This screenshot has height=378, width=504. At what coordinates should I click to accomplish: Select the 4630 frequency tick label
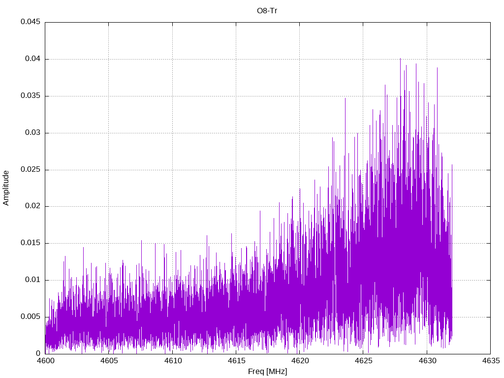click(427, 361)
